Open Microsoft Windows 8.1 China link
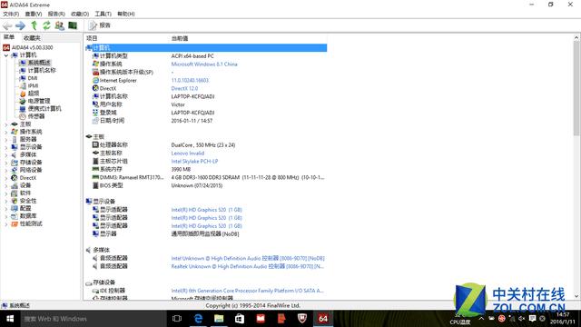The image size is (581, 327). [204, 64]
